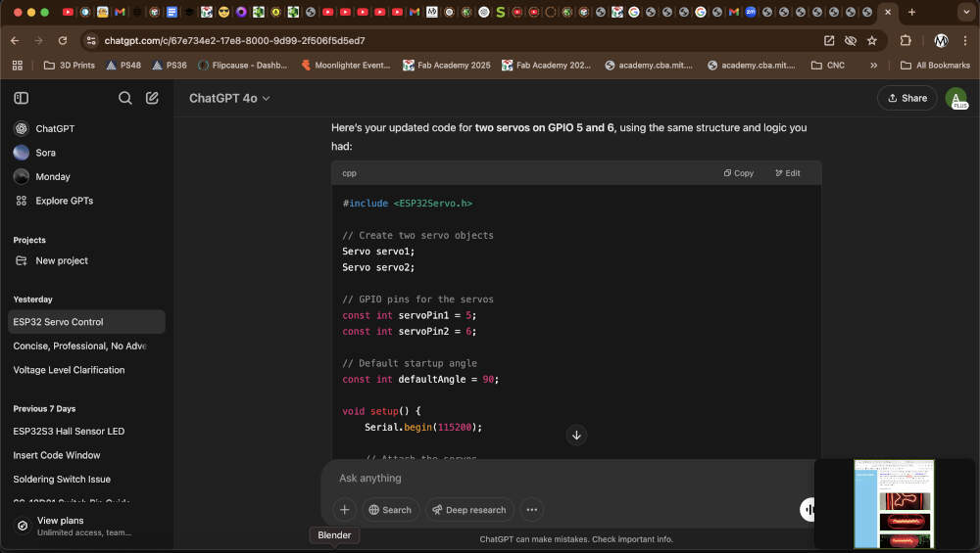Open the tab search chevron
Viewport: 980px width, 553px height.
(x=966, y=12)
